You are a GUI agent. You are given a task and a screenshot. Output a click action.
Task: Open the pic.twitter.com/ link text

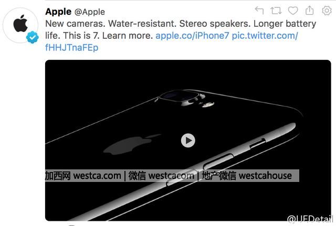265,36
